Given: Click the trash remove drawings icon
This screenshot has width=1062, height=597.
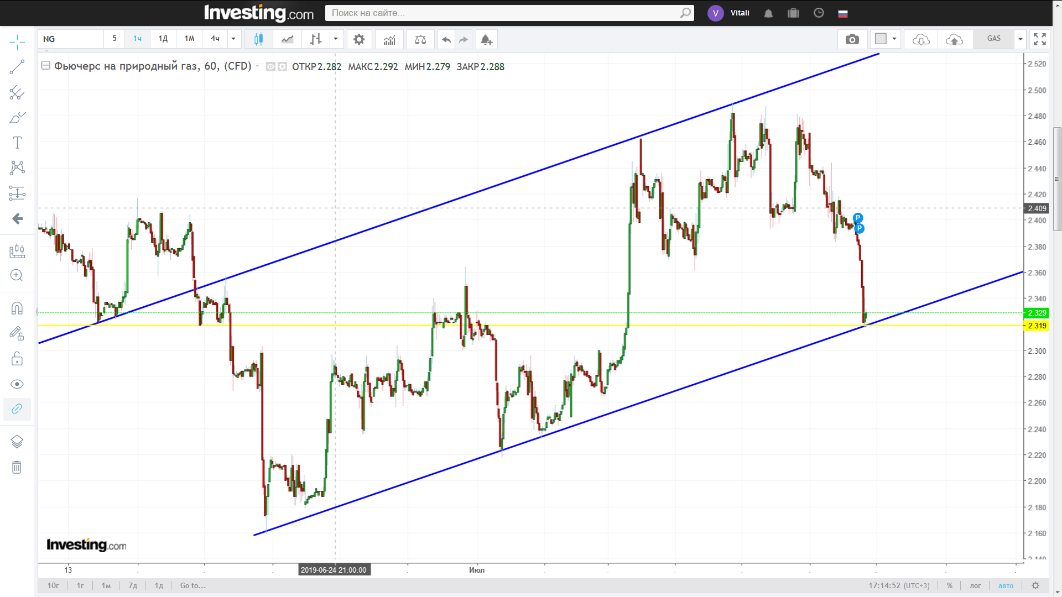Looking at the screenshot, I should [17, 468].
